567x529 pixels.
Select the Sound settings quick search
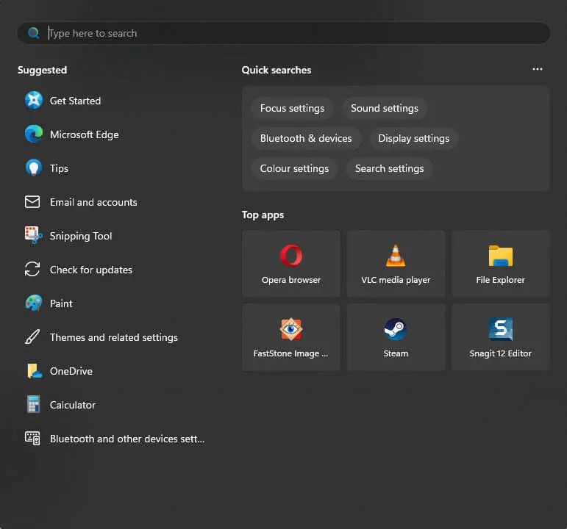click(385, 109)
